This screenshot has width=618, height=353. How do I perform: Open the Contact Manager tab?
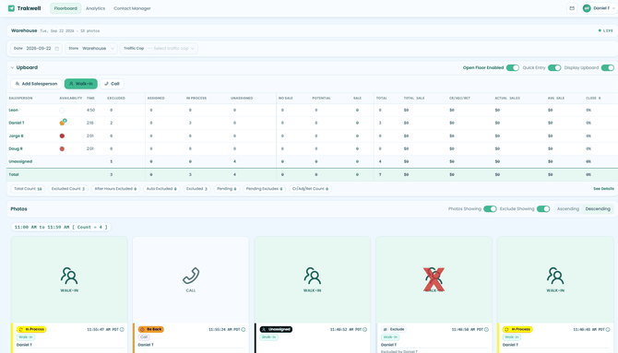[132, 8]
